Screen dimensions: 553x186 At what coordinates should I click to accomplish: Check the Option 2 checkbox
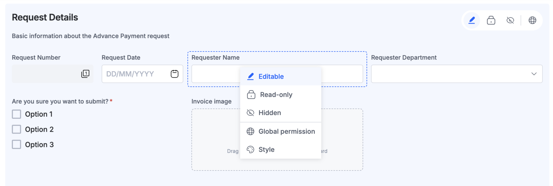(16, 129)
